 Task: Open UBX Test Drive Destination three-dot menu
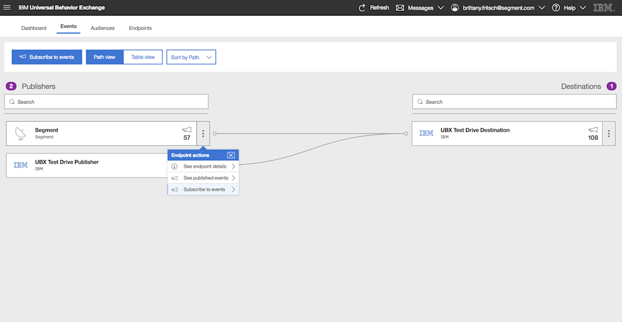coord(609,134)
